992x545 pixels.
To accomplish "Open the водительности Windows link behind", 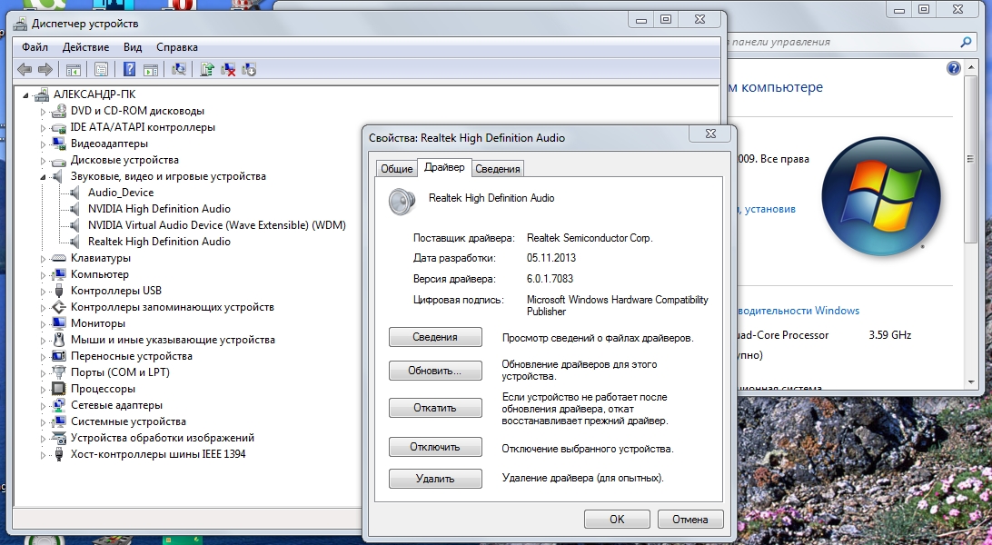I will point(799,311).
